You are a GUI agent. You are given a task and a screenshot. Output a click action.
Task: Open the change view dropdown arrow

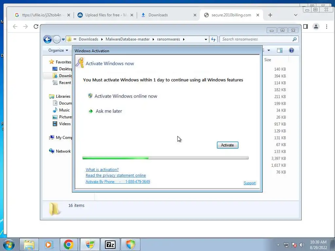tap(269, 50)
